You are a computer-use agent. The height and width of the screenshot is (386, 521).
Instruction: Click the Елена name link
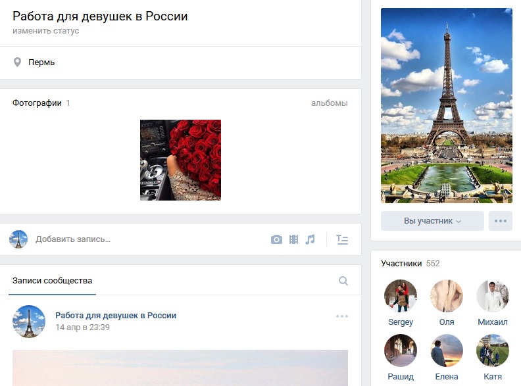tap(447, 377)
